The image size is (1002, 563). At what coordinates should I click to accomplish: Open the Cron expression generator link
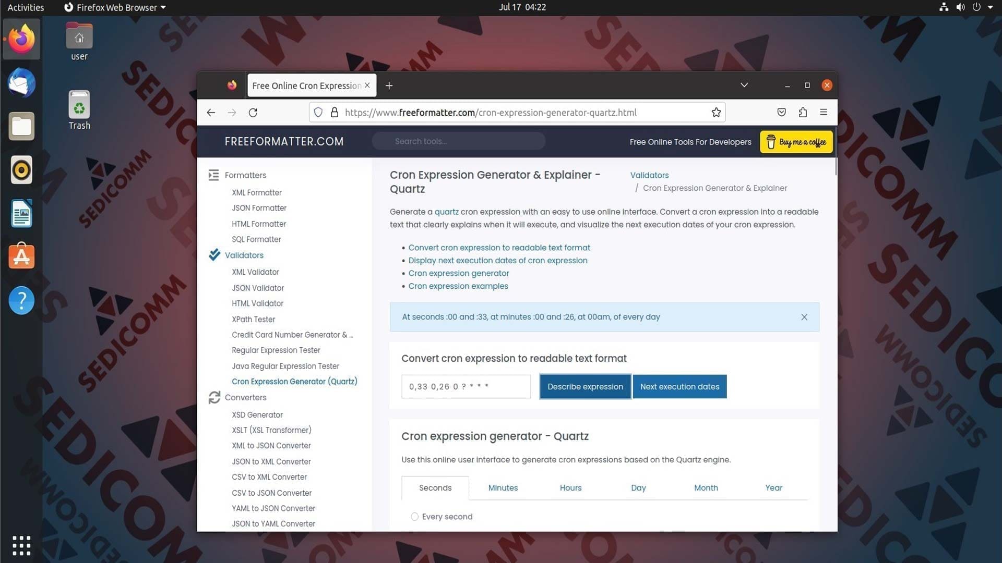pos(458,273)
